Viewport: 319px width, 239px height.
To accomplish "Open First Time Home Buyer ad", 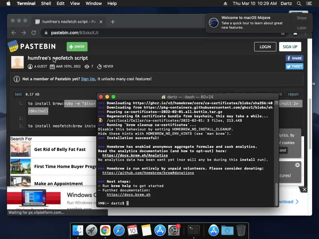I will click(x=53, y=166).
